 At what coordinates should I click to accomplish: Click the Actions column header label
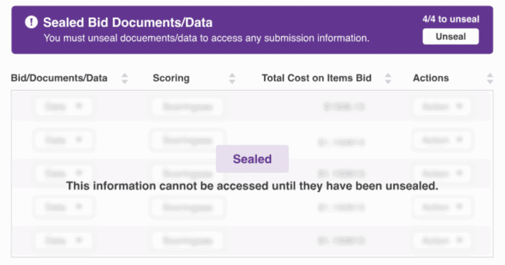coord(431,78)
